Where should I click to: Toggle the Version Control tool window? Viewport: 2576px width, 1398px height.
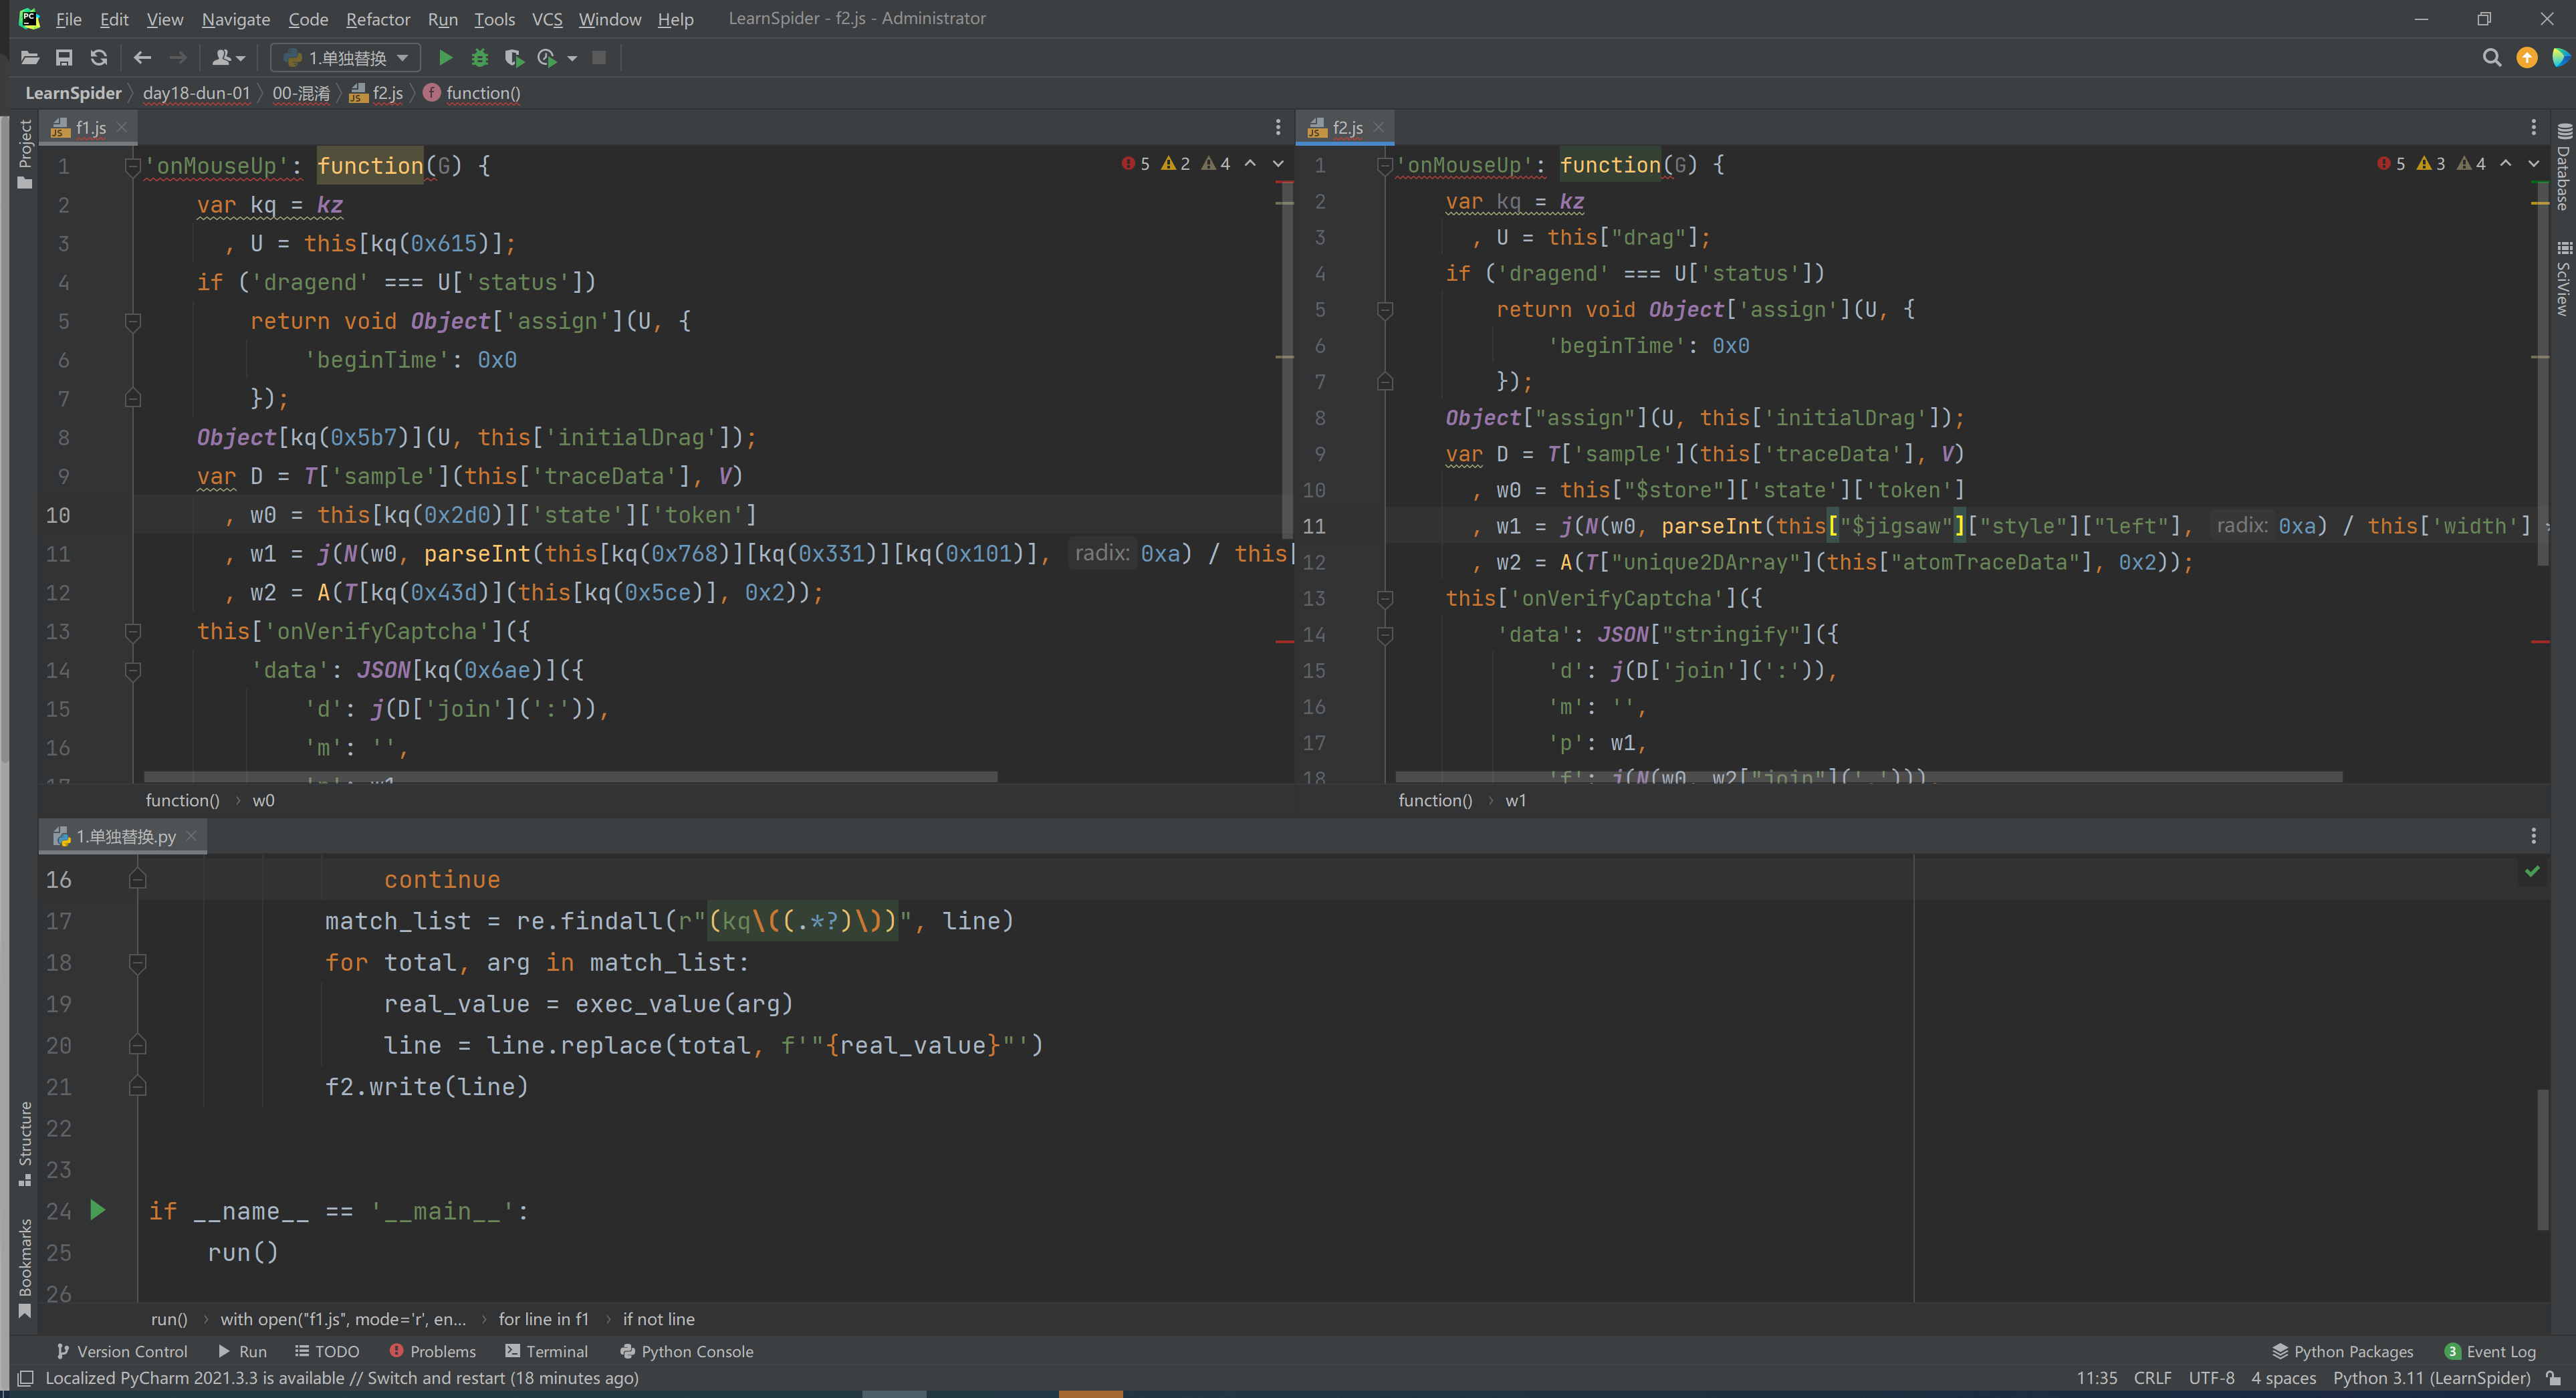tap(122, 1351)
